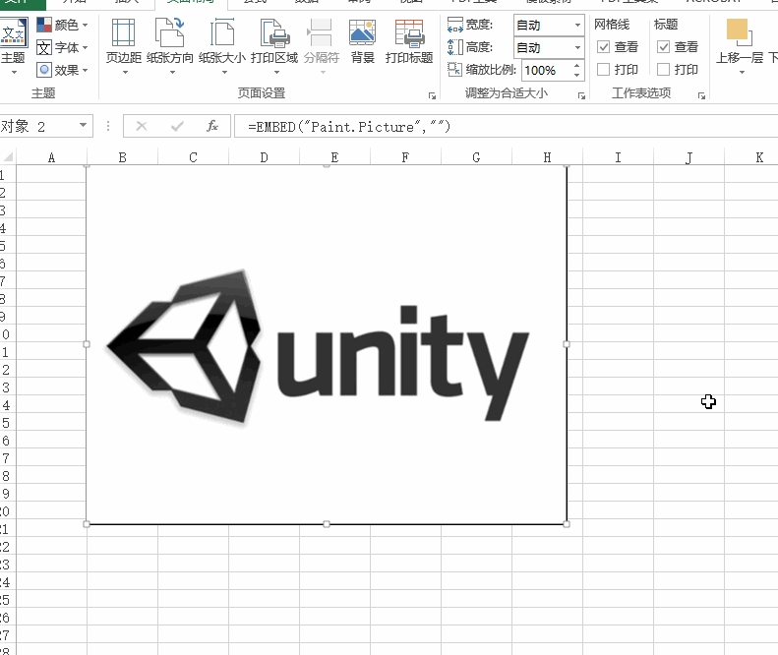Toggle 网格线 查看 checkbox

coord(603,47)
